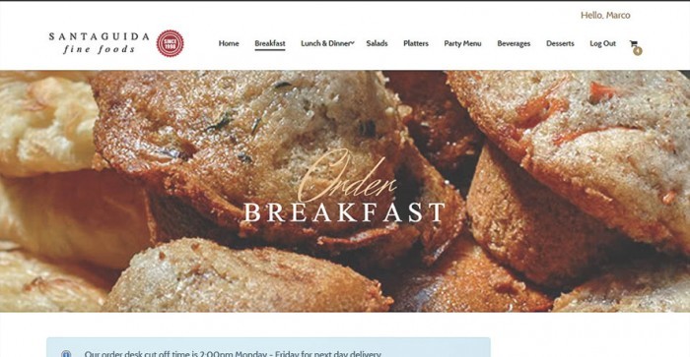
Task: Click the Hello, Marco greeting
Action: pyautogui.click(x=605, y=16)
